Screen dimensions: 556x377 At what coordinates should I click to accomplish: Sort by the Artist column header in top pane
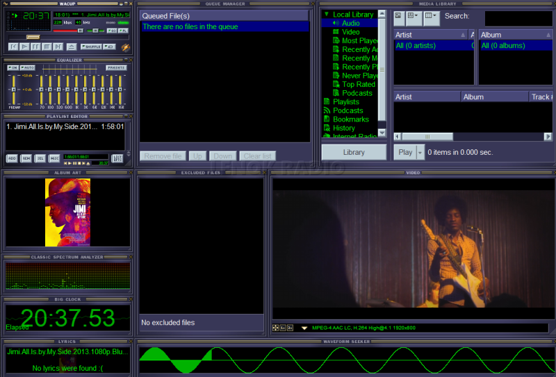coord(431,35)
